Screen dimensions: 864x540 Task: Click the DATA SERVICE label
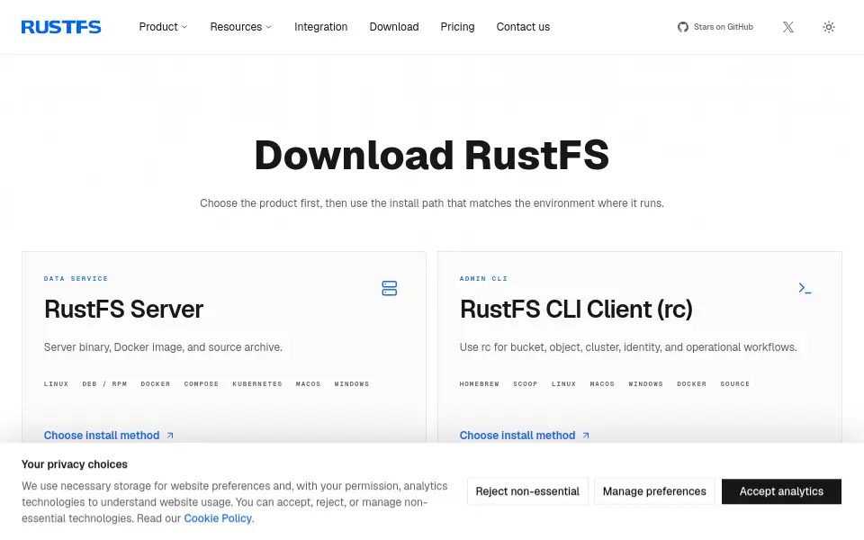pyautogui.click(x=76, y=279)
